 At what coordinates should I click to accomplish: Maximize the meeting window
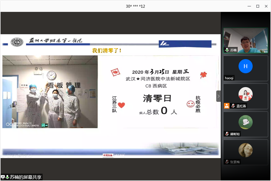pyautogui.click(x=258, y=6)
